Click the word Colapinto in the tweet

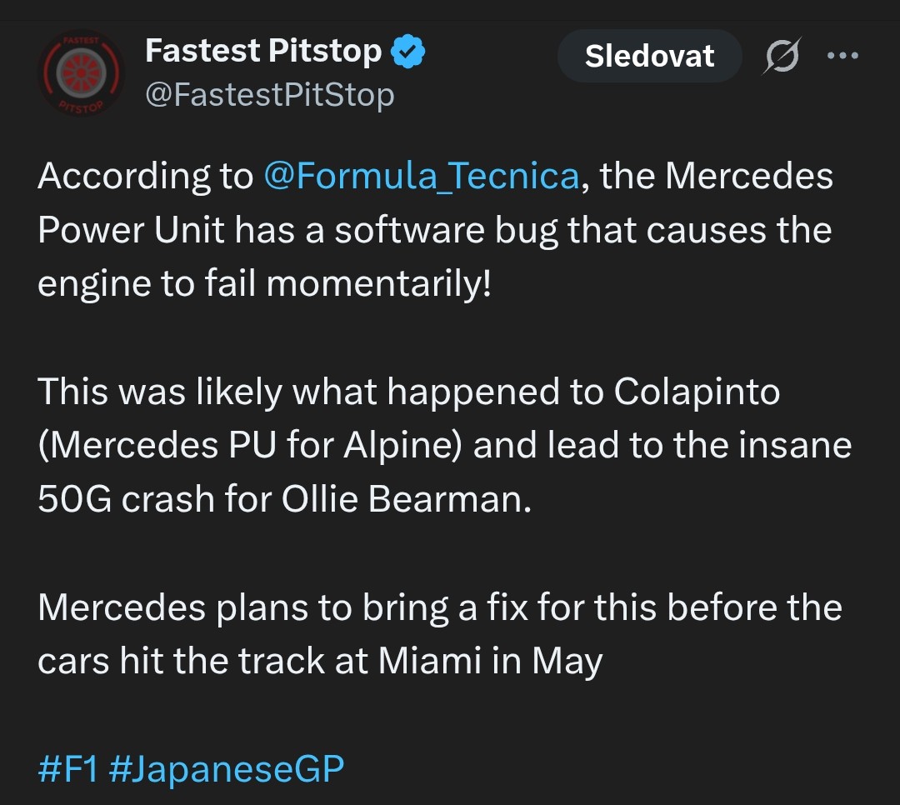(697, 392)
